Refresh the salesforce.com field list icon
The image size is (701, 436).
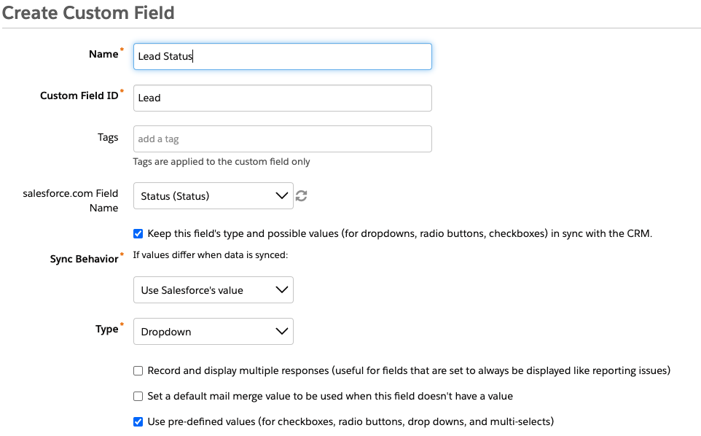[302, 195]
